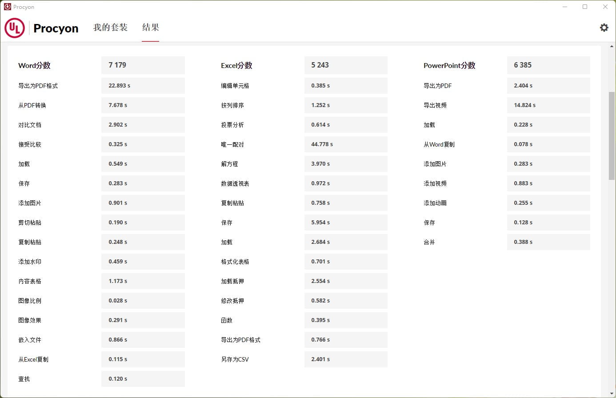Click the Word分数 heading
Screen dimensions: 616x398
click(34, 65)
